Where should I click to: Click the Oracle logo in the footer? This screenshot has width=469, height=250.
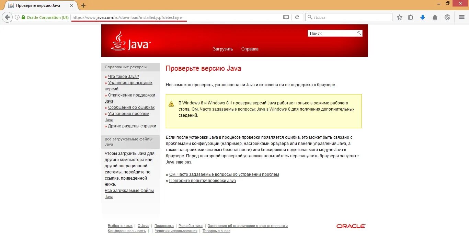tap(351, 226)
